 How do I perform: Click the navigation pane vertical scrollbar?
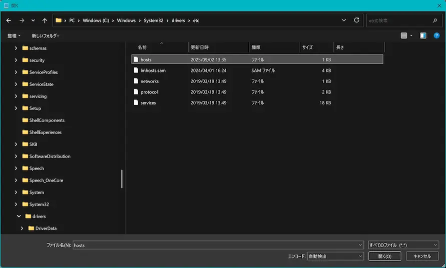[122, 178]
